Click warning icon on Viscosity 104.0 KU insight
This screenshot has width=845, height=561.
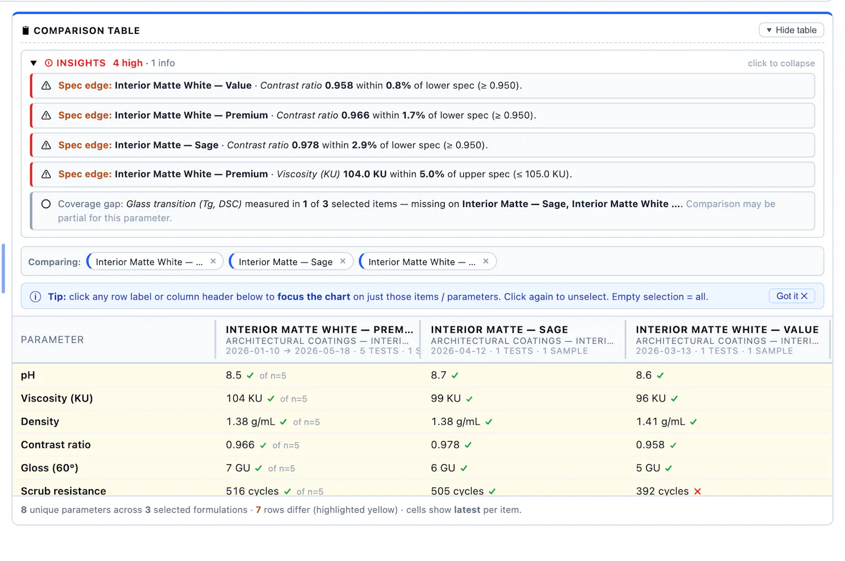coord(46,174)
